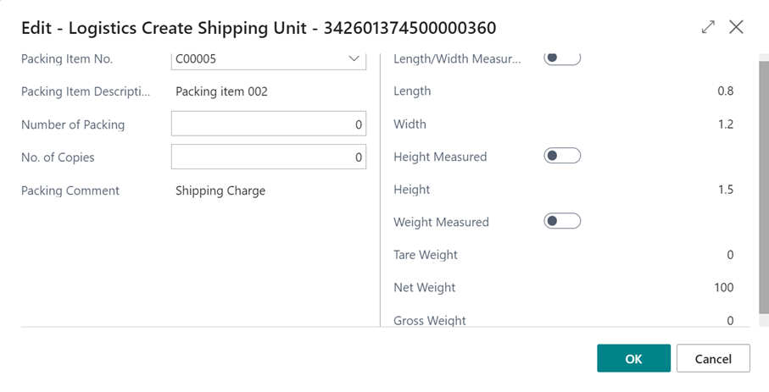Toggle the Length/Width Measured switch

click(562, 58)
